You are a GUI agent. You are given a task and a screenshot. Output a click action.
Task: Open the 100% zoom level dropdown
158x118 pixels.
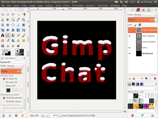(x=60, y=116)
